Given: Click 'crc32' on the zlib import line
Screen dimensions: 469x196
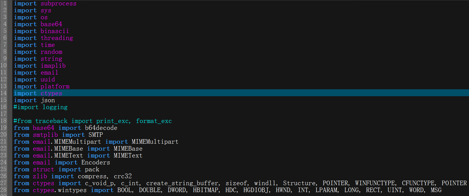Looking at the screenshot, I should (x=123, y=176).
